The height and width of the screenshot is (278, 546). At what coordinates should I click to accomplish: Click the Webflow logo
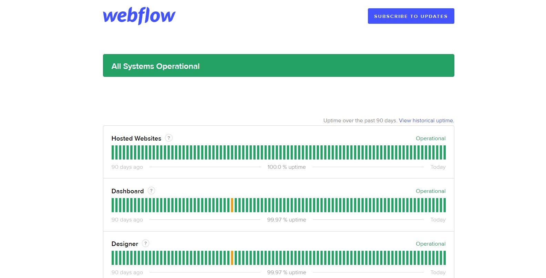tap(139, 16)
